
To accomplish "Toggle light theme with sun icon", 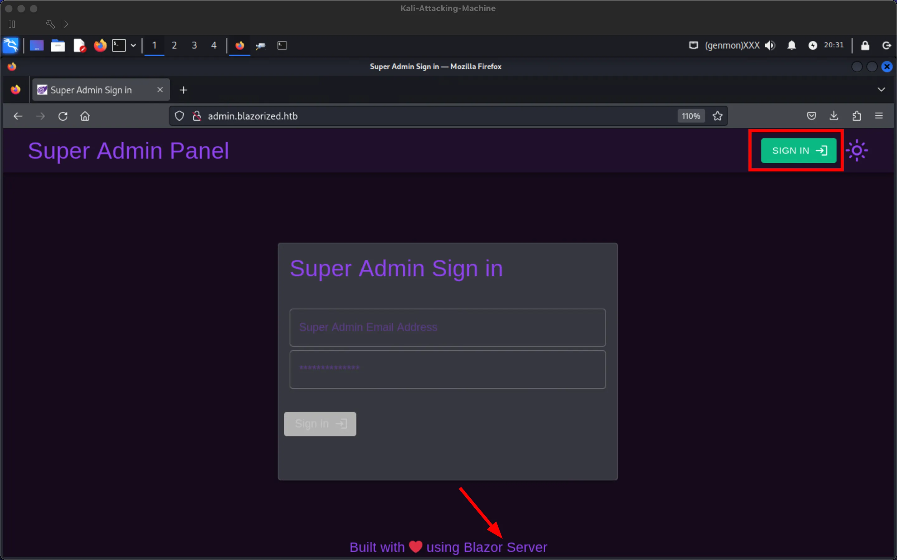I will [857, 150].
